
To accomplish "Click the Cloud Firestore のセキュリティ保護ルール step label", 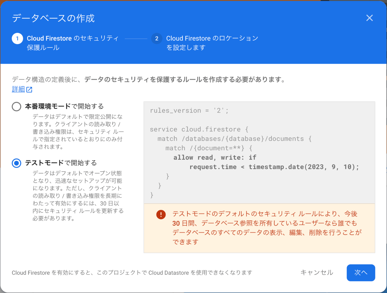I will (73, 43).
